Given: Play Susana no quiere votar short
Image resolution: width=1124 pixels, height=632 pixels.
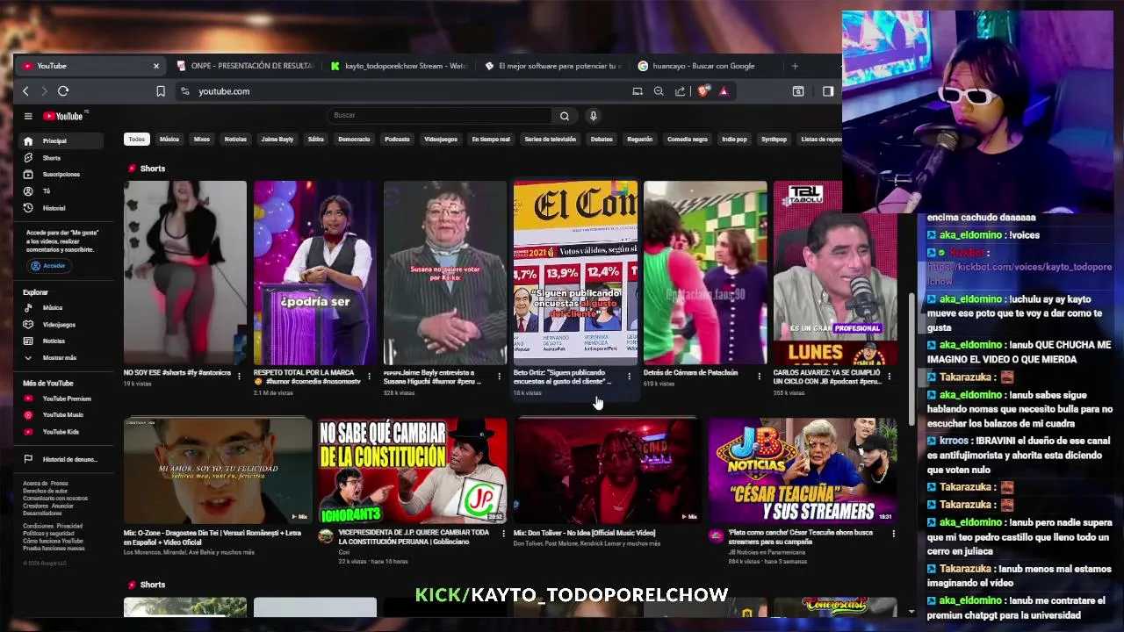Looking at the screenshot, I should [x=445, y=273].
